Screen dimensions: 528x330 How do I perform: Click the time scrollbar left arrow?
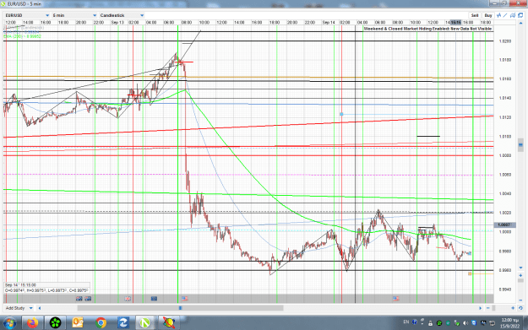tap(40, 308)
